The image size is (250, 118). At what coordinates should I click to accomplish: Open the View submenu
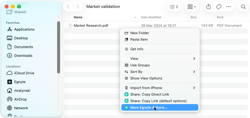tap(160, 59)
